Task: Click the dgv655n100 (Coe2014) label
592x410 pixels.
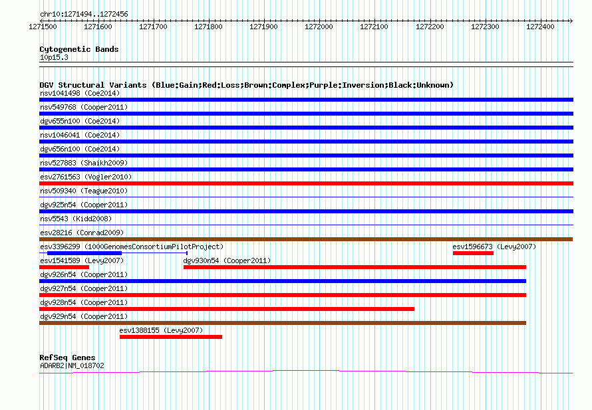Action: (80, 121)
